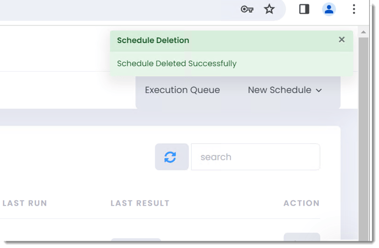379x248 pixels.
Task: Sort by the LAST RUN column header
Action: tap(25, 203)
